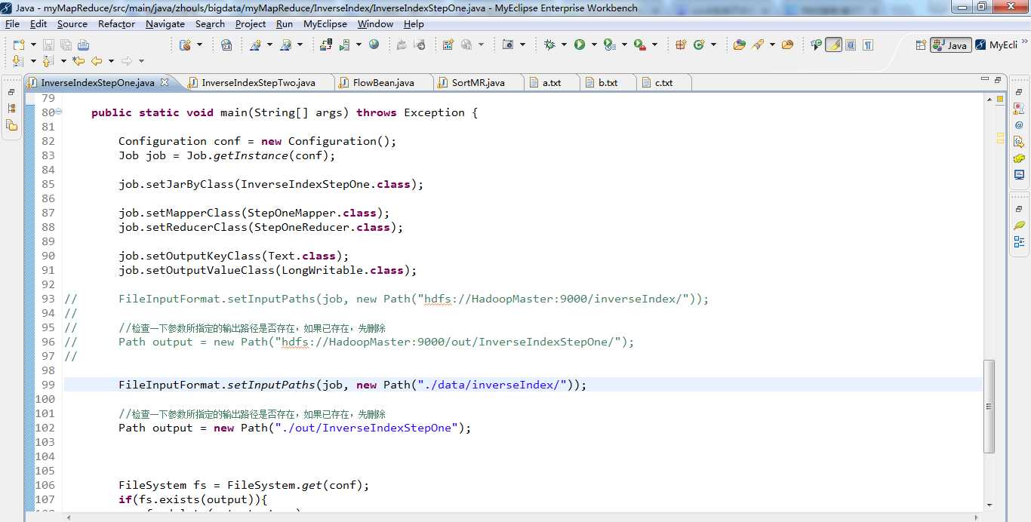
Task: Click the Print toolbar icon
Action: point(83,45)
